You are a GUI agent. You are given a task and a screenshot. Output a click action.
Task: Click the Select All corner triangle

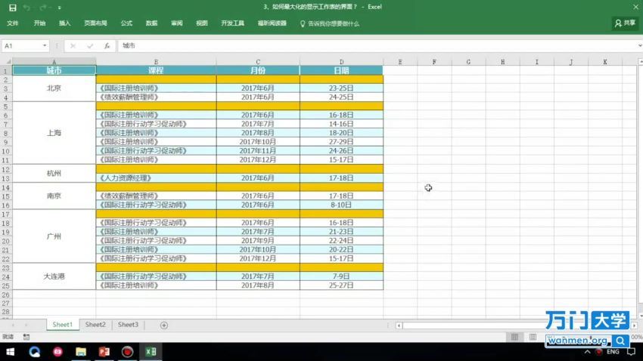click(x=6, y=61)
